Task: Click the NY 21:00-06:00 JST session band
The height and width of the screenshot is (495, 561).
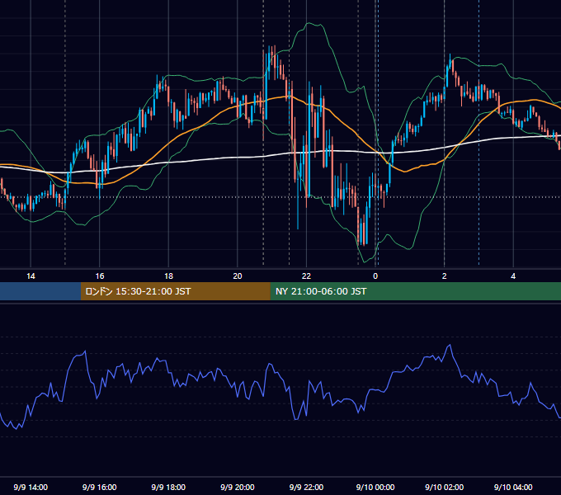Action: point(415,291)
